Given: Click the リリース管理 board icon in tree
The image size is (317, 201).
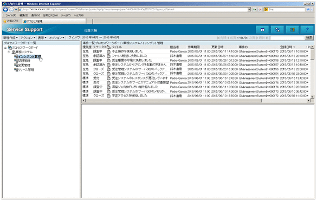Looking at the screenshot, I should coord(16,69).
